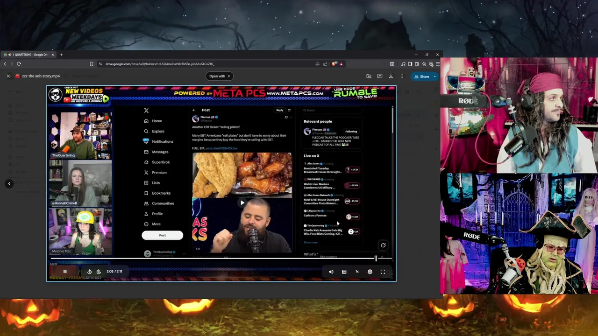Open Premium in X sidebar
Screen dimensions: 598x336
tap(155, 172)
